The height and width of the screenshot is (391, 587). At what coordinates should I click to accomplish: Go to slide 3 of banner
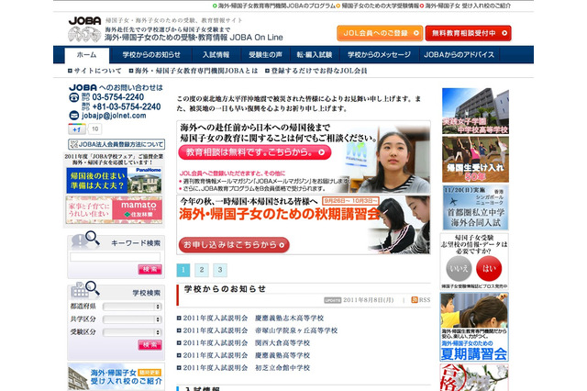click(220, 270)
